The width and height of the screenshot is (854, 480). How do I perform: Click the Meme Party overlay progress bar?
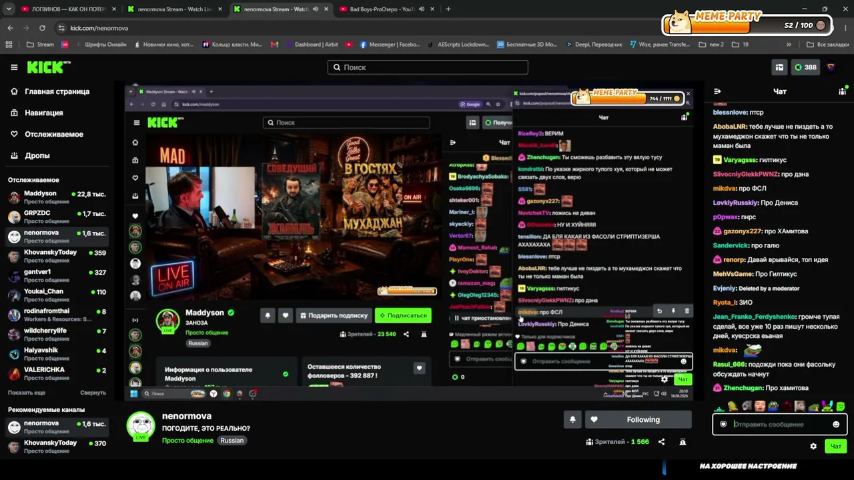coord(747,25)
